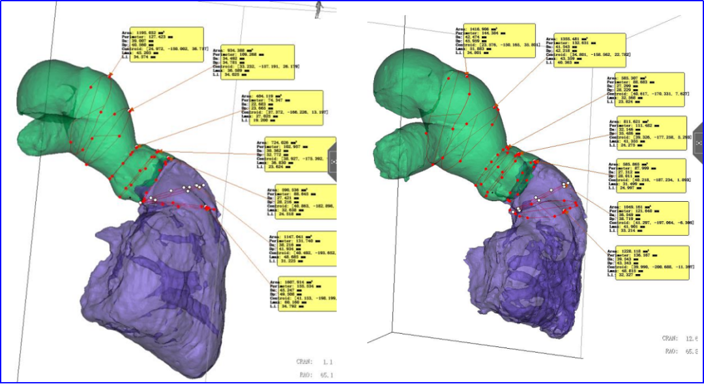
Task: Click the human orientation figure icon
Action: click(x=319, y=8)
